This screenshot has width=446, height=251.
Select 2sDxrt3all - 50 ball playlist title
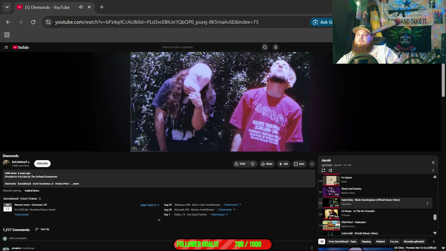point(359,233)
